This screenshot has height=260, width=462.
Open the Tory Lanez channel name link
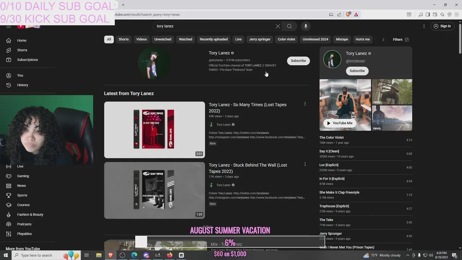click(x=219, y=53)
